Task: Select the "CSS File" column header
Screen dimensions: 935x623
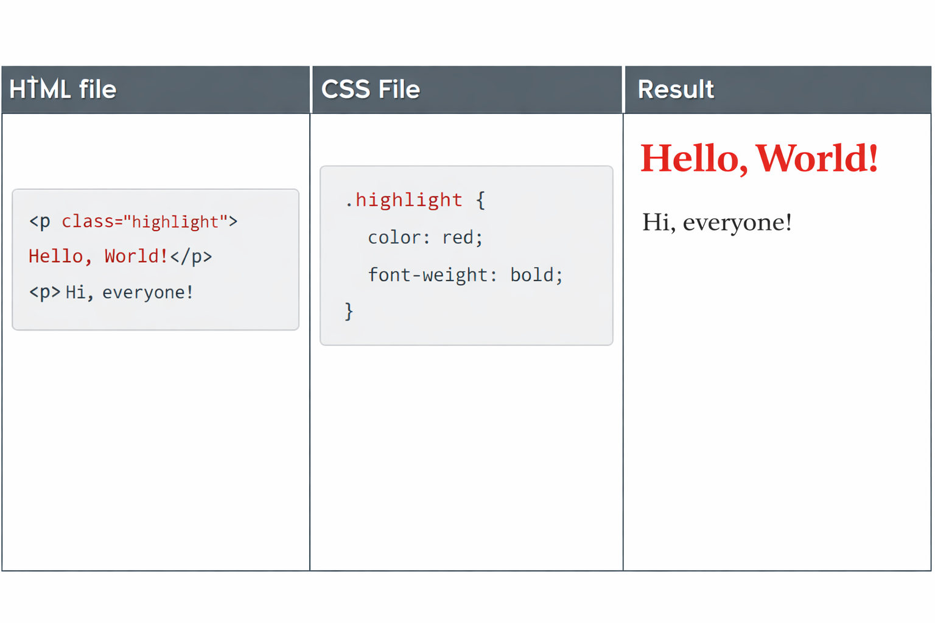Action: [x=370, y=89]
